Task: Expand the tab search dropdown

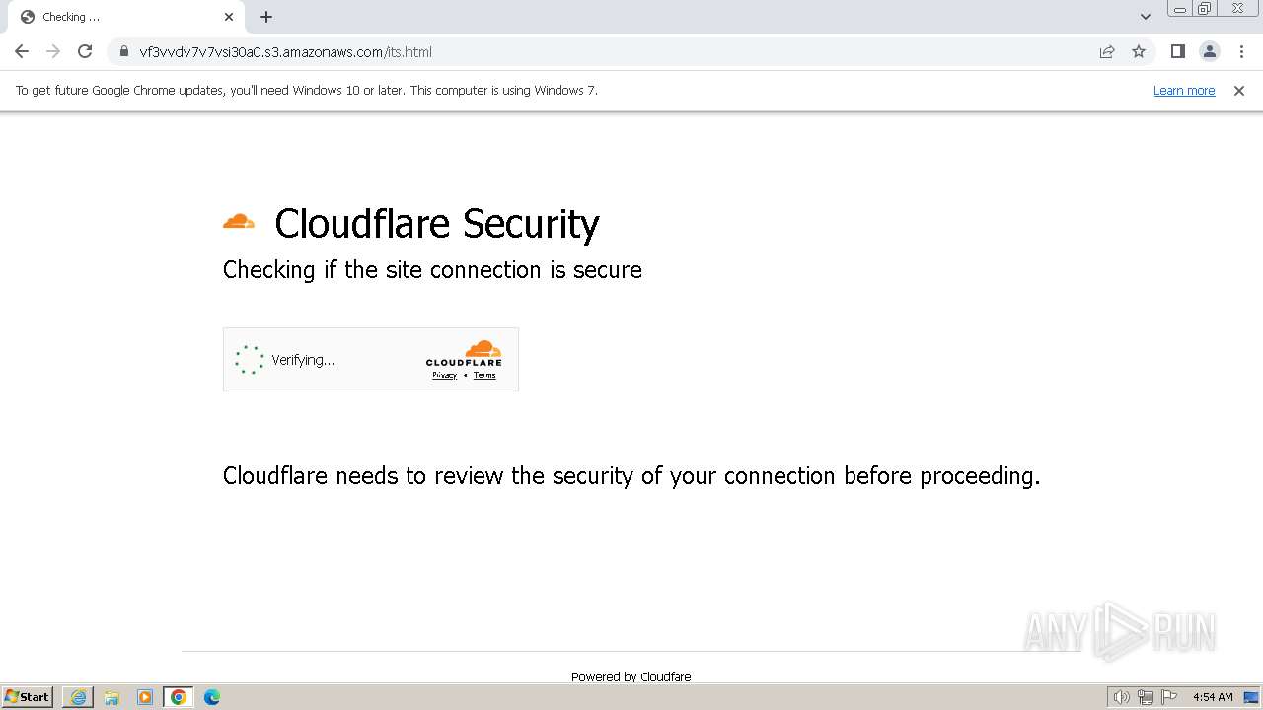Action: coord(1146,17)
